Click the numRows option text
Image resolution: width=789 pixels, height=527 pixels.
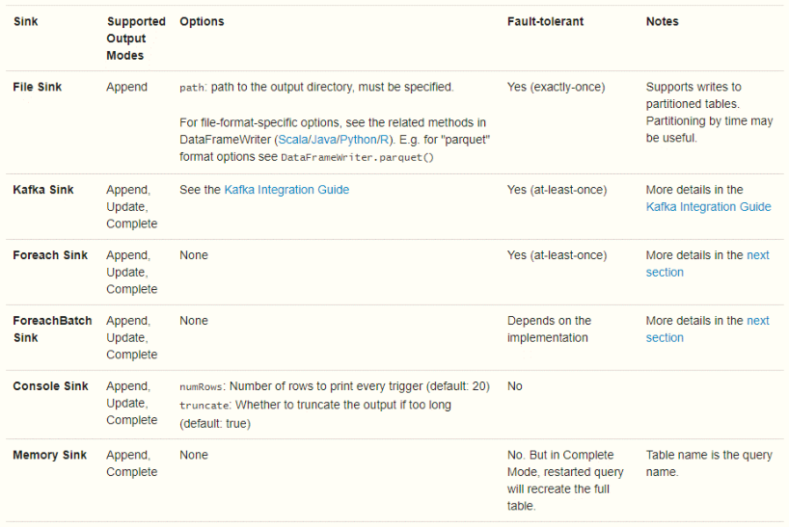(201, 387)
